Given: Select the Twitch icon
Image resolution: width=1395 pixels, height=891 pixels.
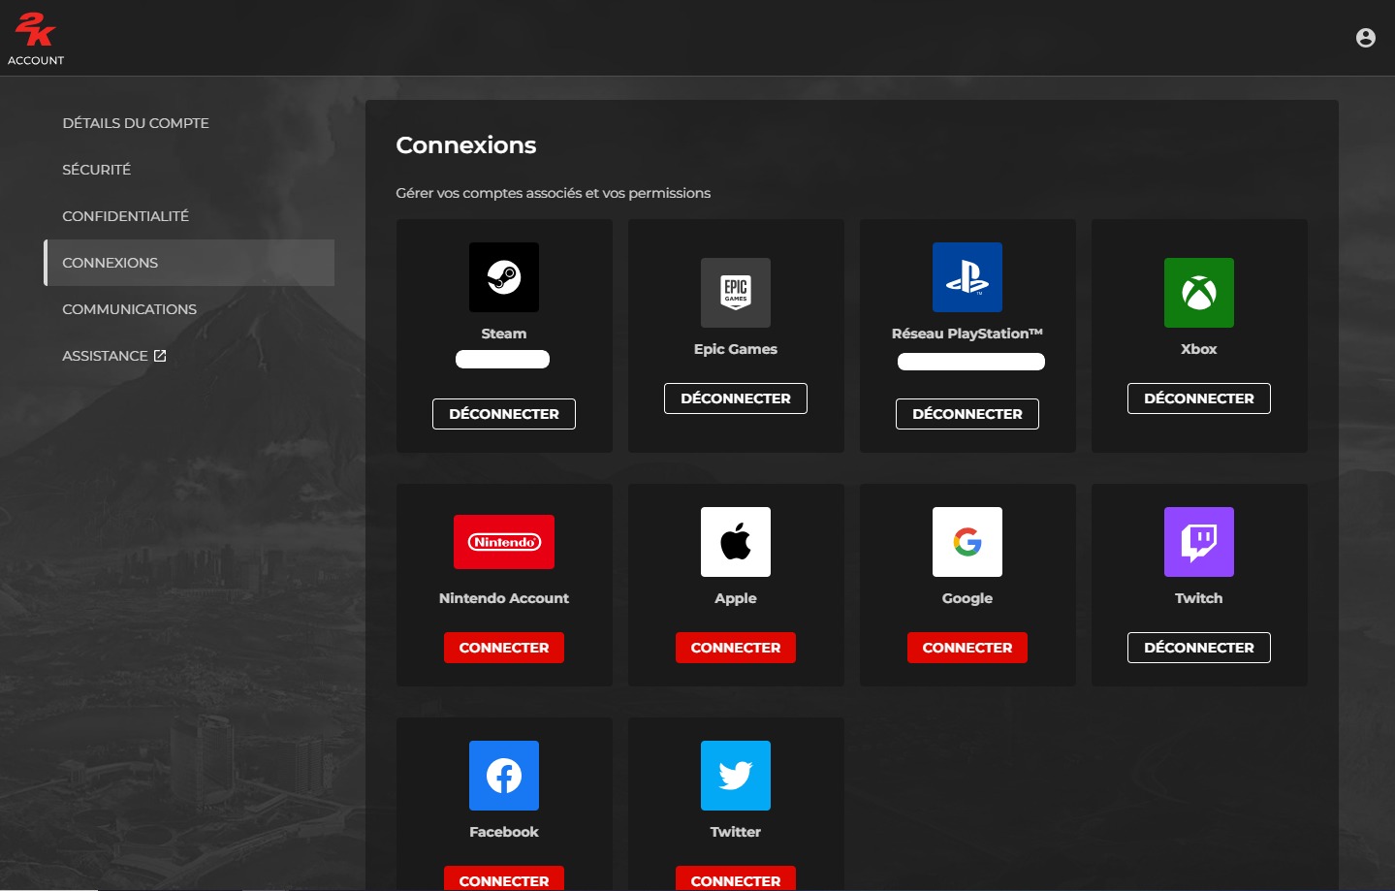Looking at the screenshot, I should pos(1198,542).
